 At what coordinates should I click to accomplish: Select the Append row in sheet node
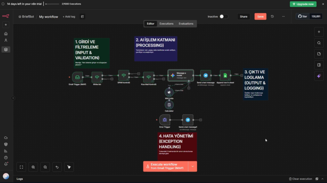pyautogui.click(x=225, y=76)
